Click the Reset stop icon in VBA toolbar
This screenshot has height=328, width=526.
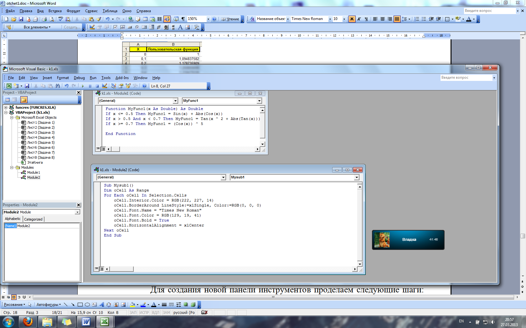97,86
